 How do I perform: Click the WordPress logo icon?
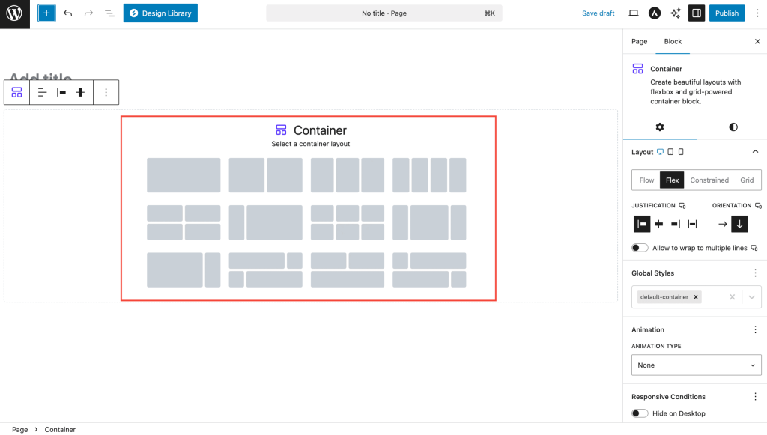tap(15, 13)
